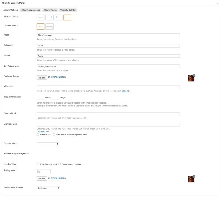Select Transparent Header radio button
Image resolution: width=220 pixels, height=198 pixels.
pyautogui.click(x=60, y=164)
